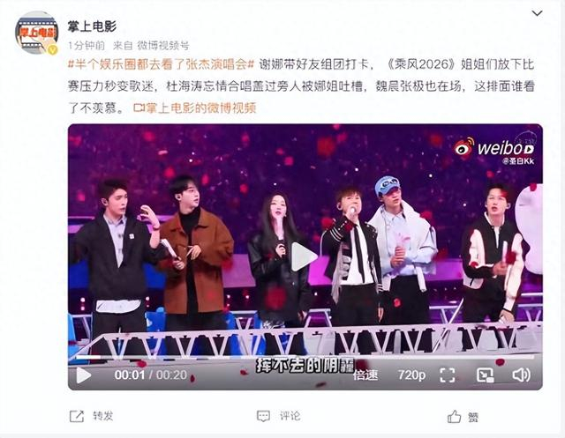Open 评论 comment section icon
Screen dimensions: 565x438
[263, 417]
